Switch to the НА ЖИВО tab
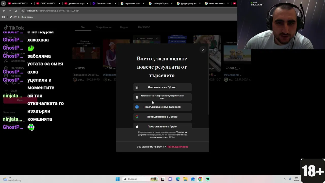The height and width of the screenshot is (183, 325). pyautogui.click(x=144, y=27)
